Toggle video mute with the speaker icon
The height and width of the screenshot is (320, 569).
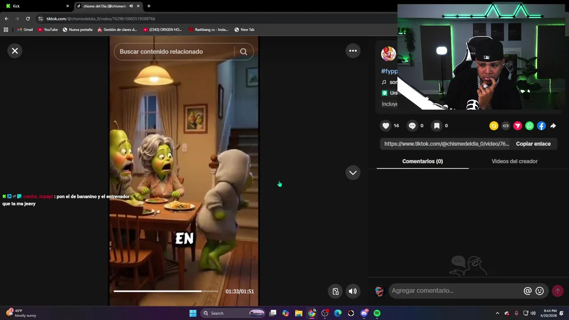(353, 292)
